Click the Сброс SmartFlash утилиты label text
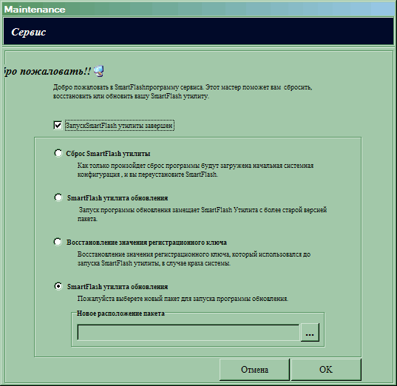The width and height of the screenshot is (397, 386). (x=108, y=154)
